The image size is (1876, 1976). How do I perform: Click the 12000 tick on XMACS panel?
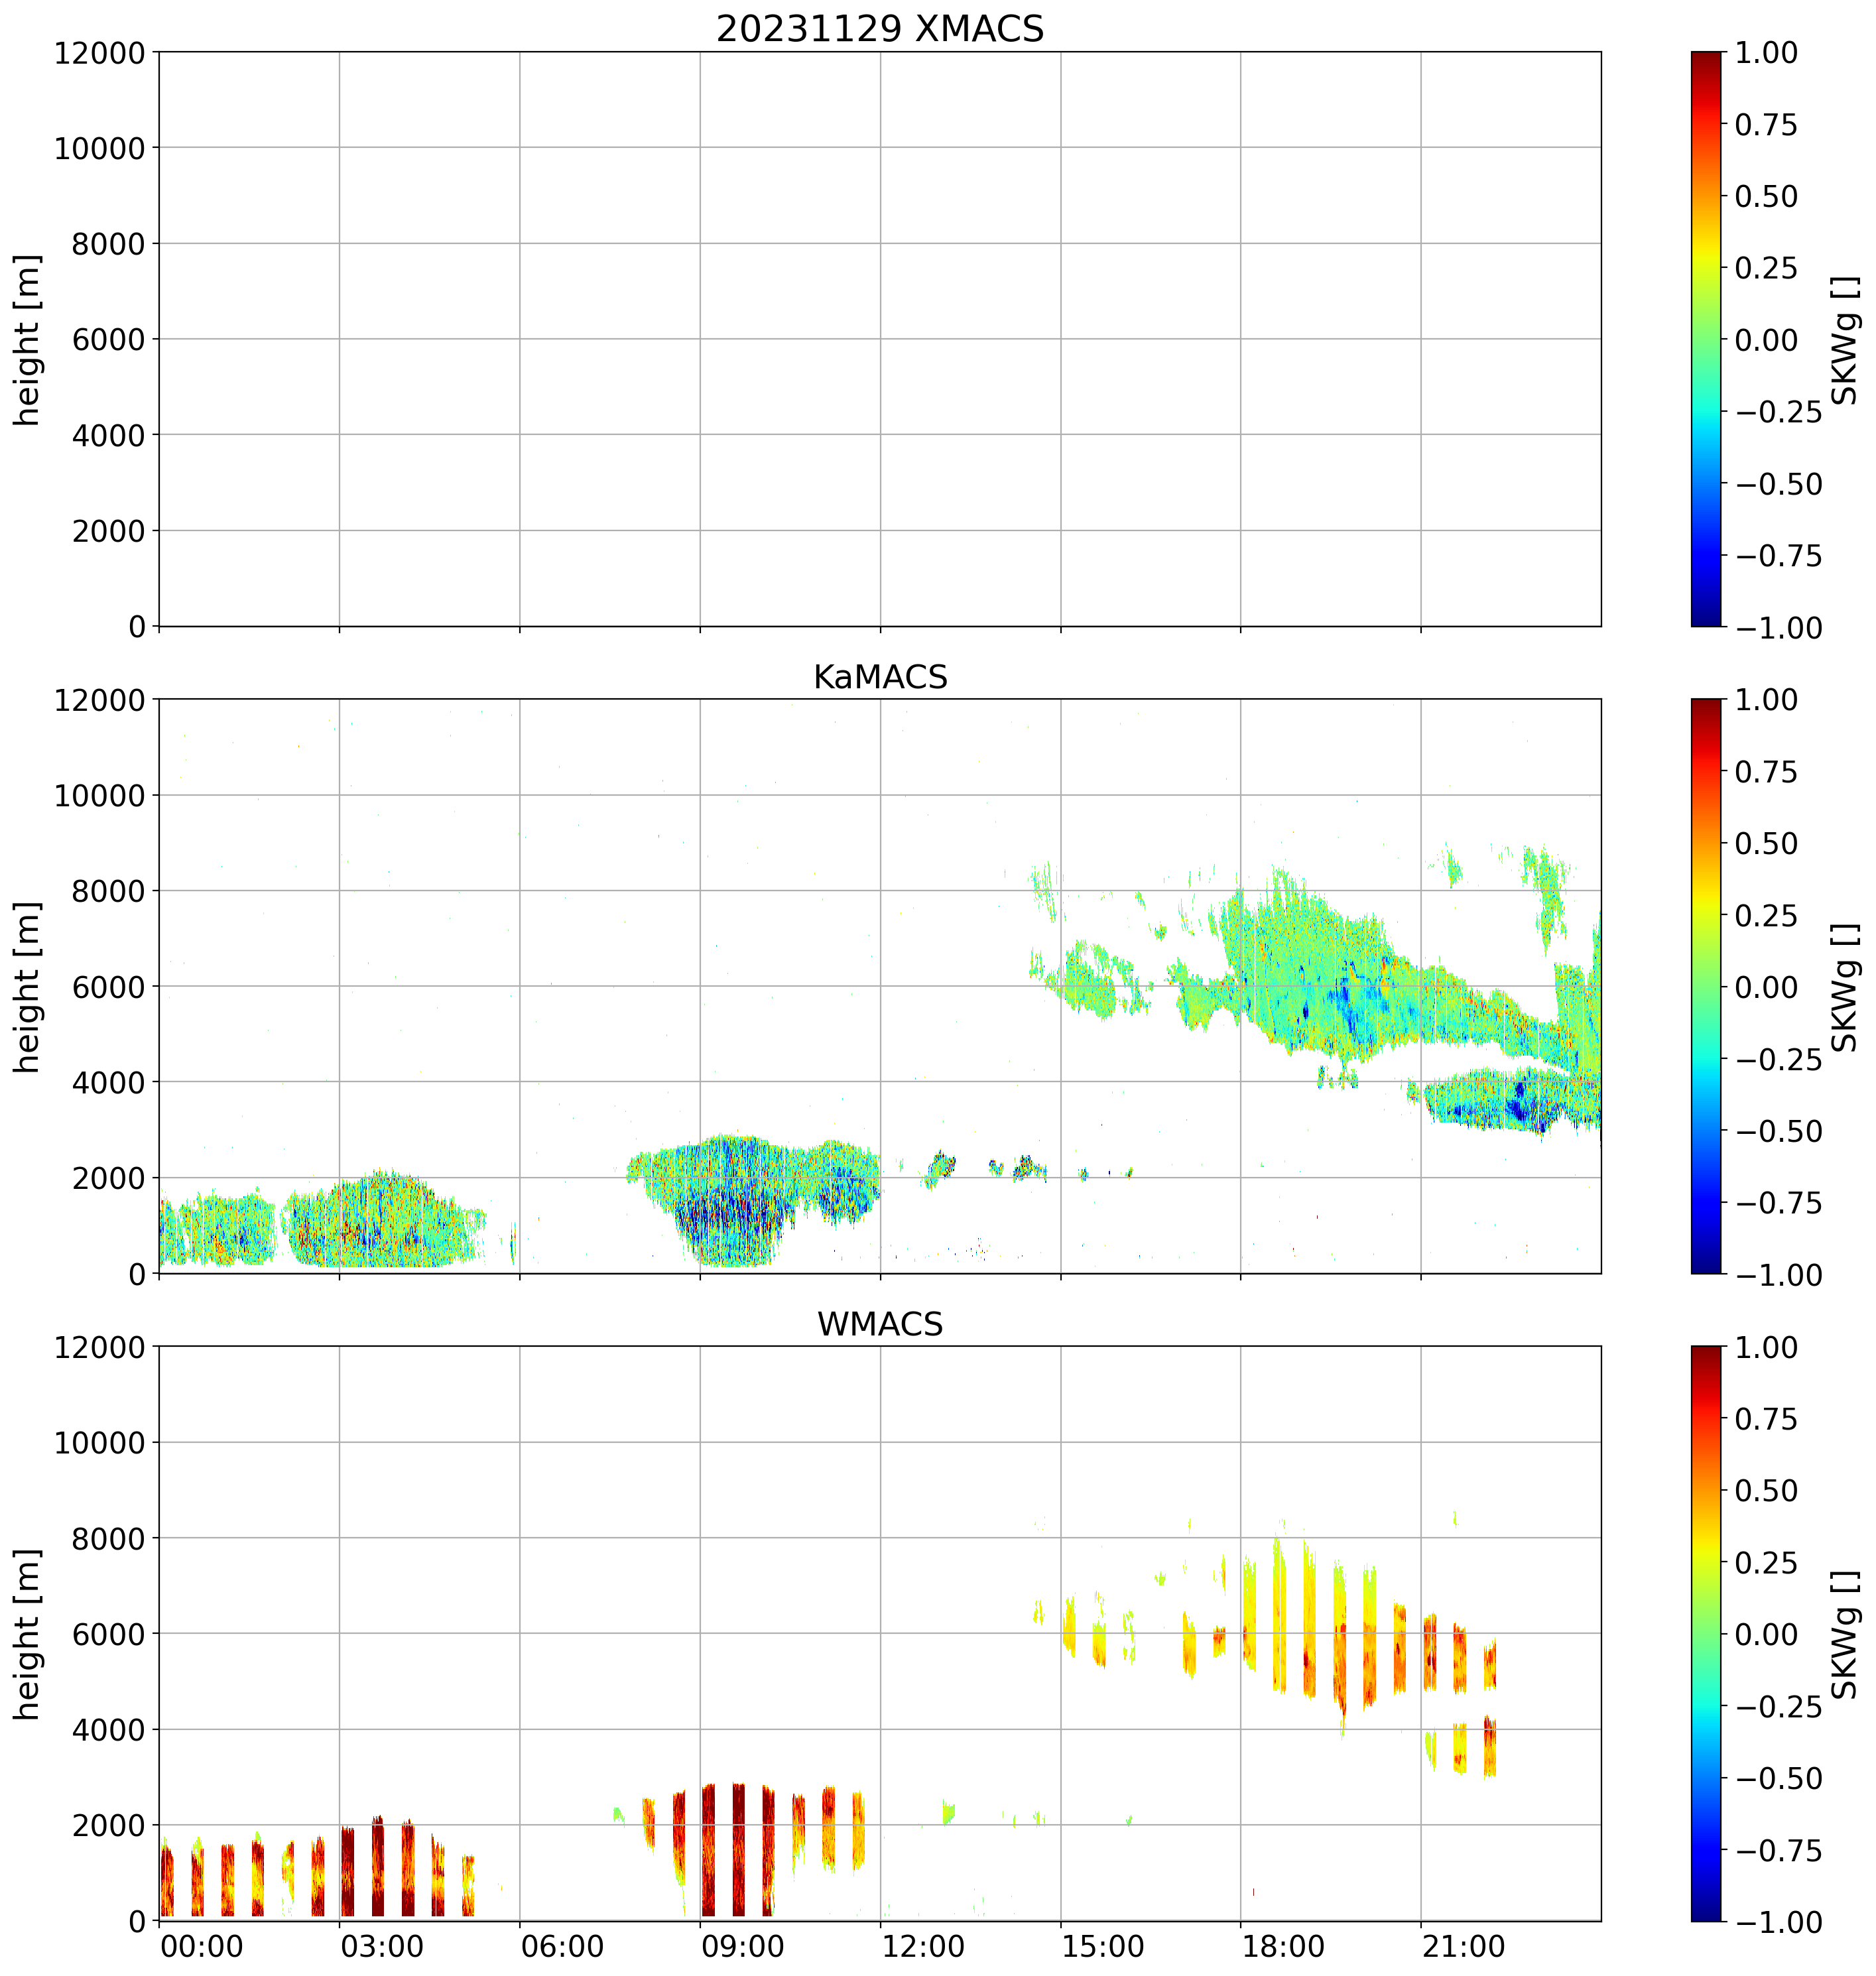[x=99, y=53]
